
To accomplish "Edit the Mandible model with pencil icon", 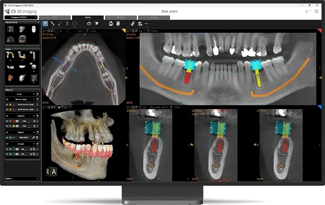I will click(34, 138).
